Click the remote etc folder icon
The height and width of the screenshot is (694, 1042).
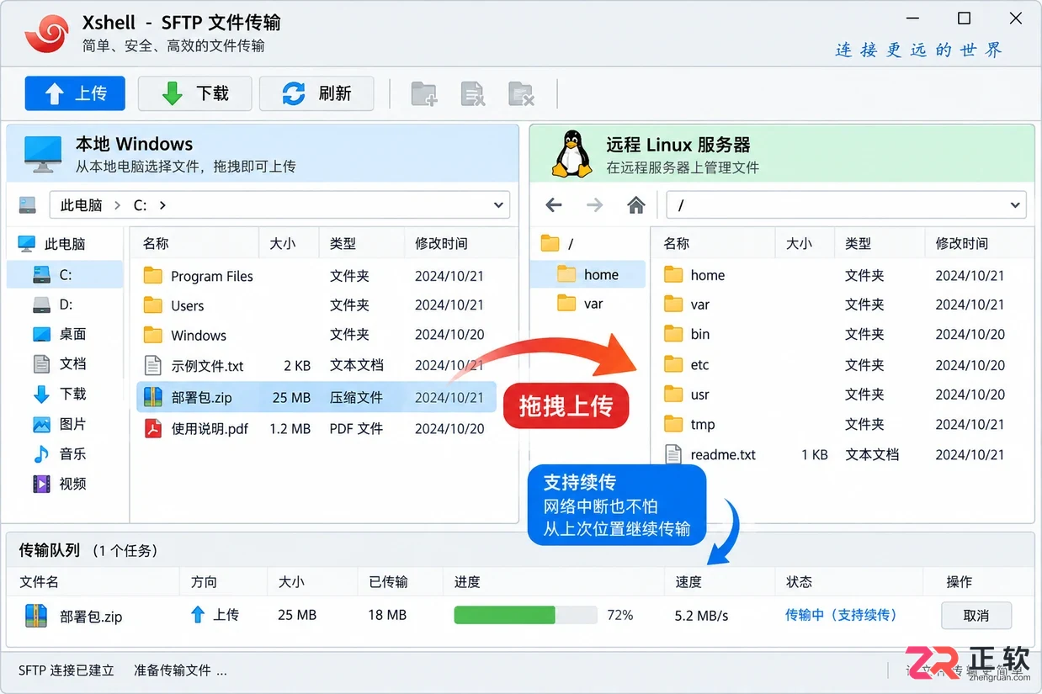coord(673,364)
